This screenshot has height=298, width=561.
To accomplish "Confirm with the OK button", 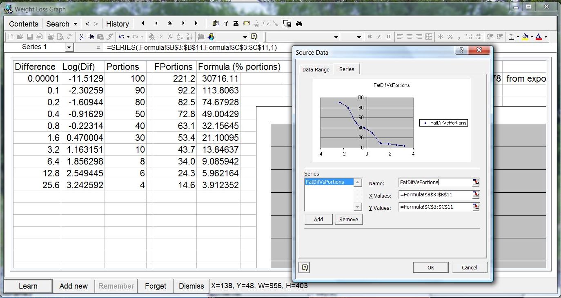I will 430,268.
